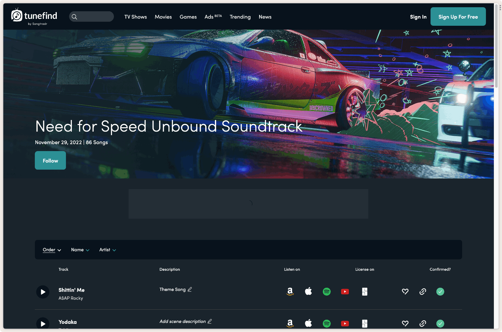
Task: Listen to Shittin' Me on Amazon
Action: click(290, 291)
